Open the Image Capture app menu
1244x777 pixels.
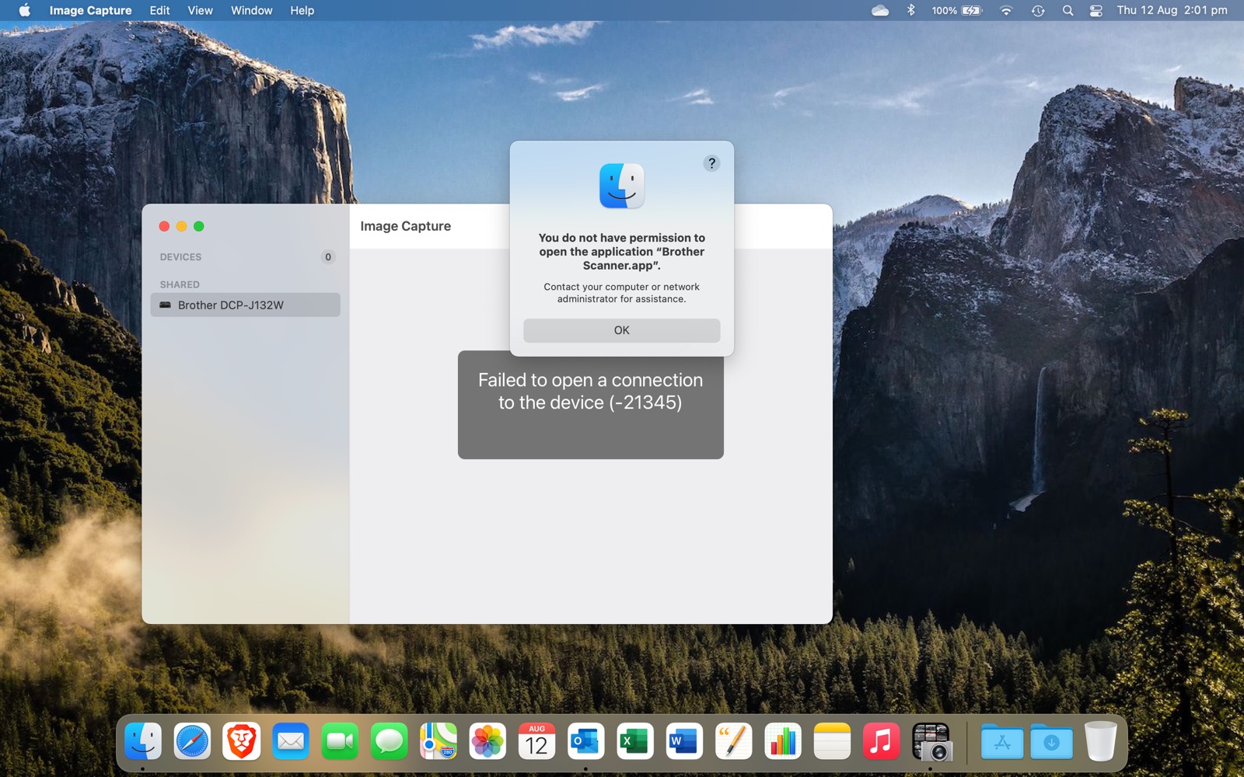pyautogui.click(x=90, y=10)
